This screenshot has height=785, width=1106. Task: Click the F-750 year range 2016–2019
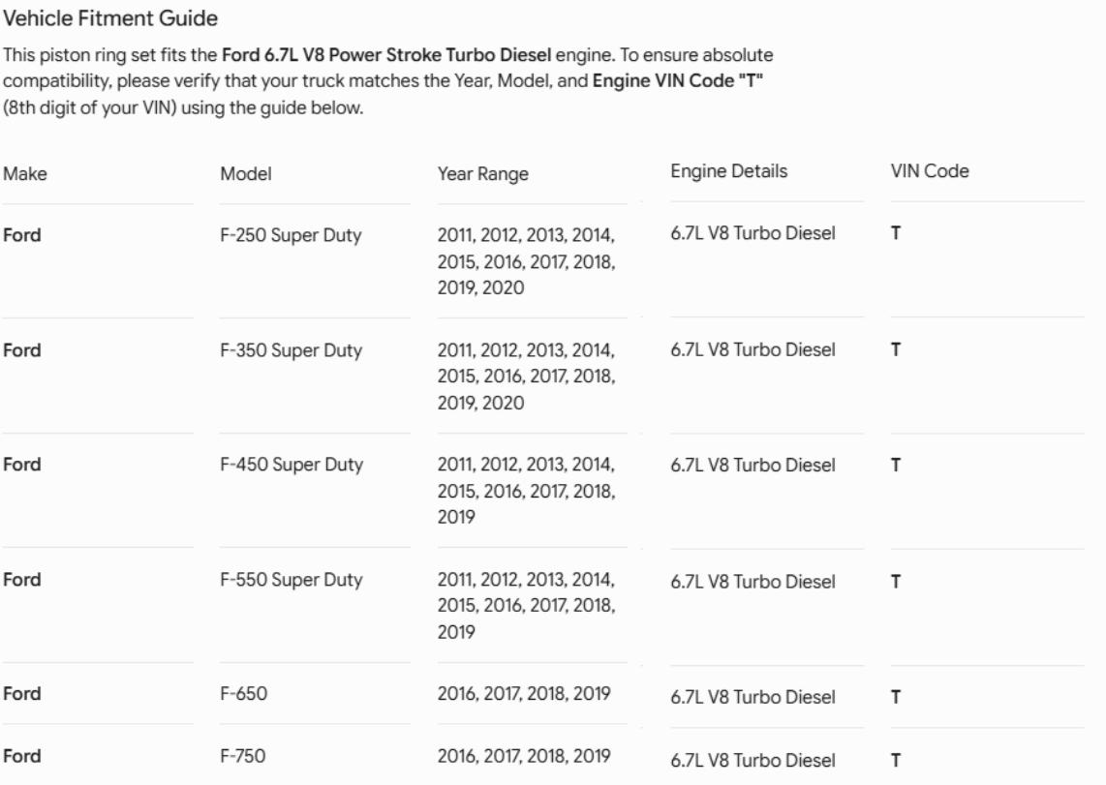pos(523,756)
